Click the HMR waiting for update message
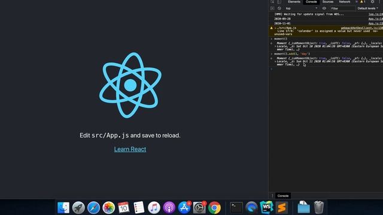Screen dimensions: 383x215 [309, 14]
